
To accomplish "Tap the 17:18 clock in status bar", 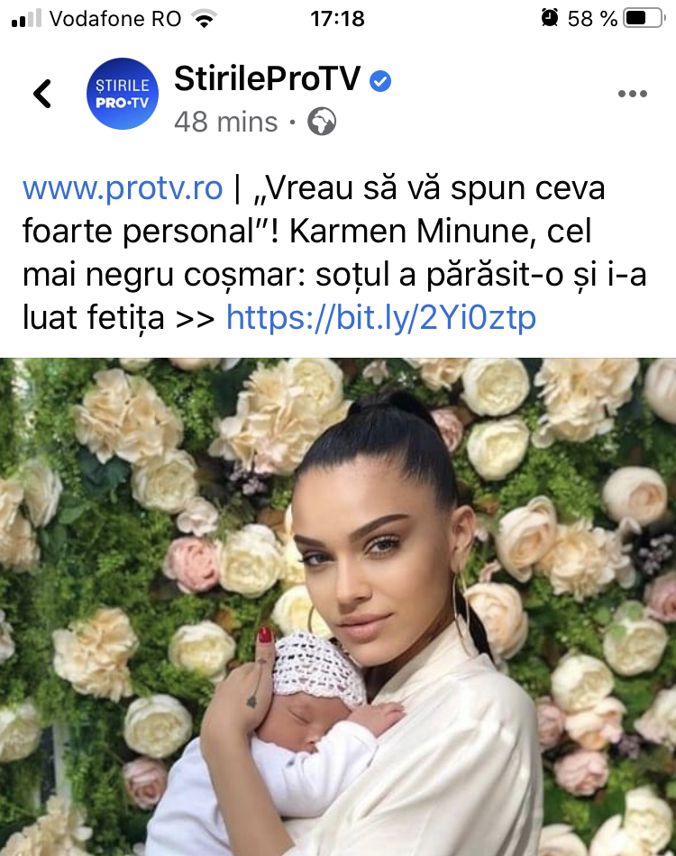I will point(337,19).
